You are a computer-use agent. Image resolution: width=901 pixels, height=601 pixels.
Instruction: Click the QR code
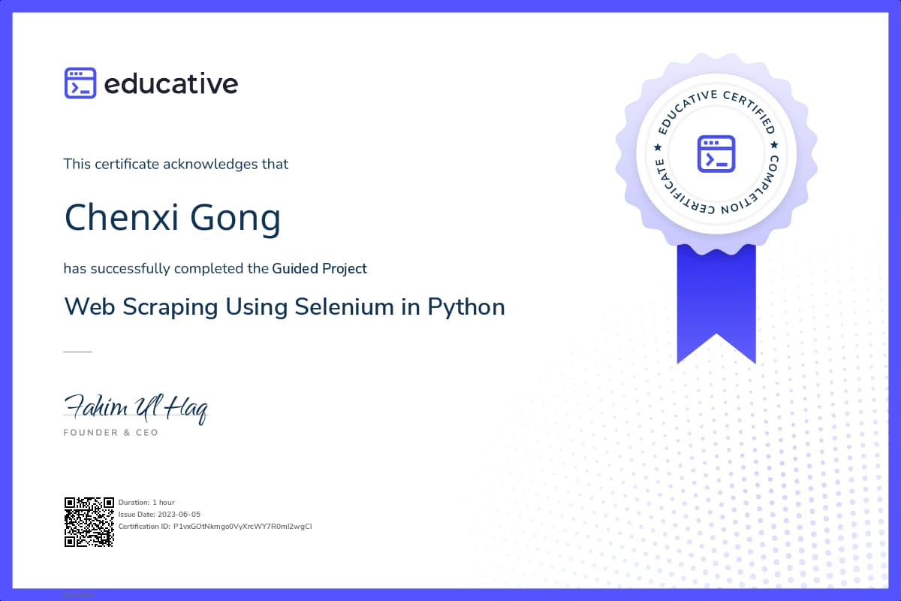89,521
